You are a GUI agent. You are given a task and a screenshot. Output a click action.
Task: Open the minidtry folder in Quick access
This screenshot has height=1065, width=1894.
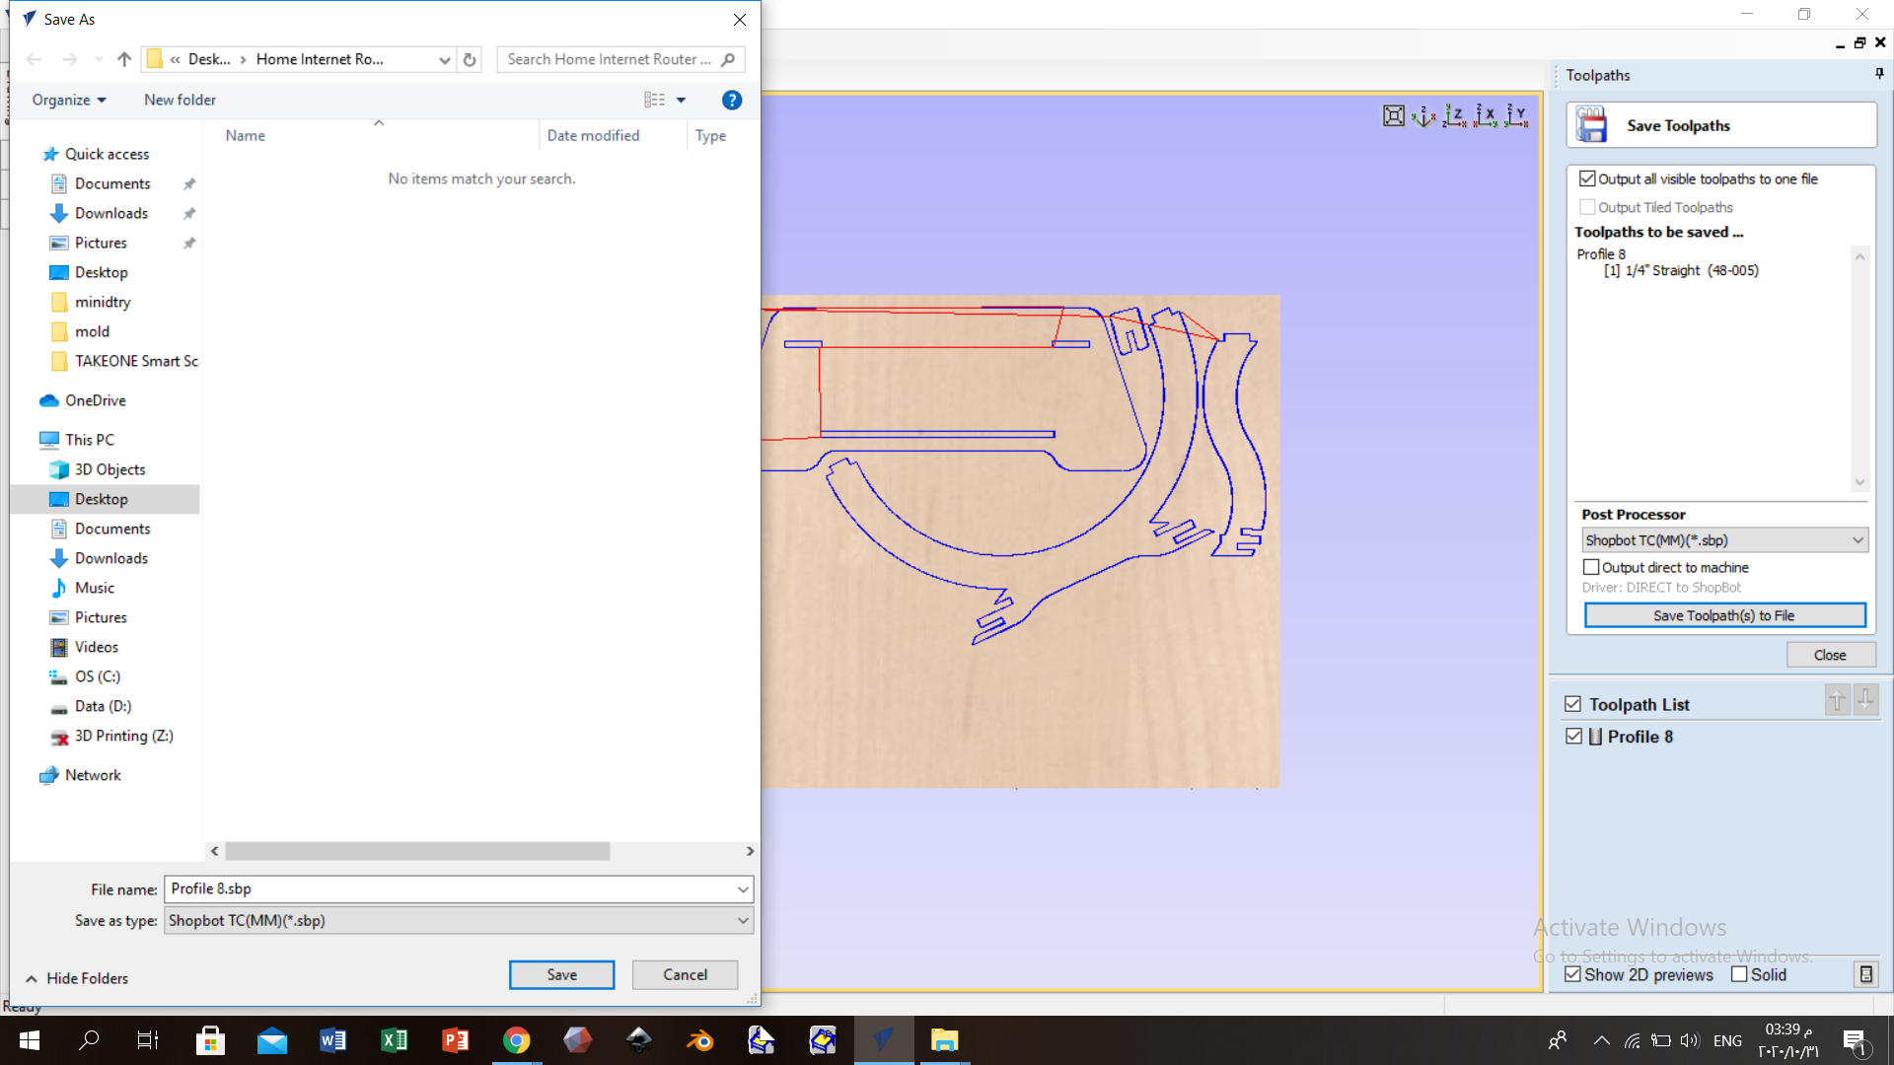click(x=103, y=302)
